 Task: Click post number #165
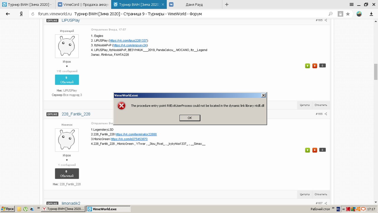tap(319, 20)
